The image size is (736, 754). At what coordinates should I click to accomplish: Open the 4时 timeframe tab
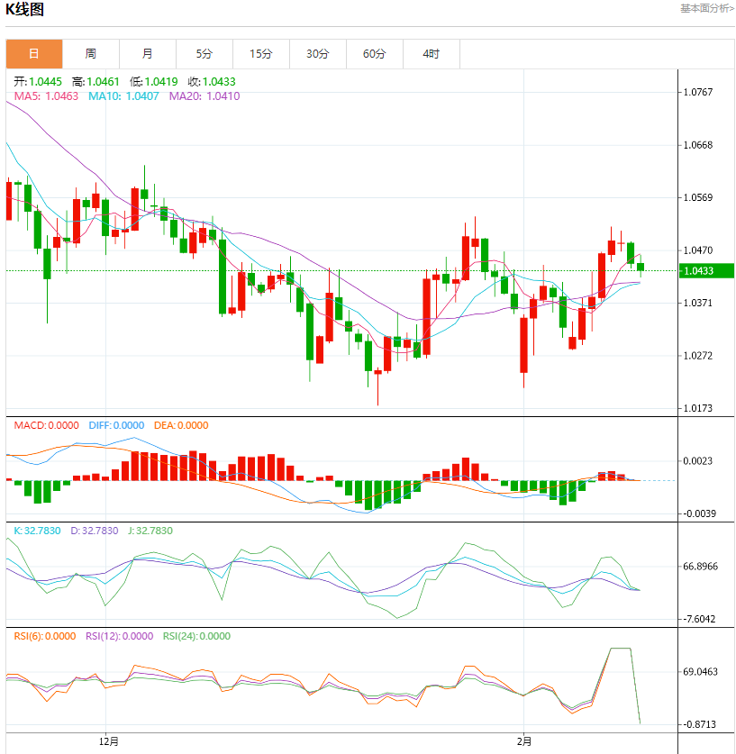432,54
